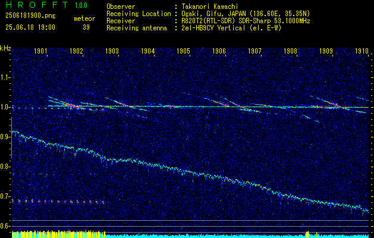Click time axis marker 1901
This screenshot has width=374, height=238.
[40, 51]
